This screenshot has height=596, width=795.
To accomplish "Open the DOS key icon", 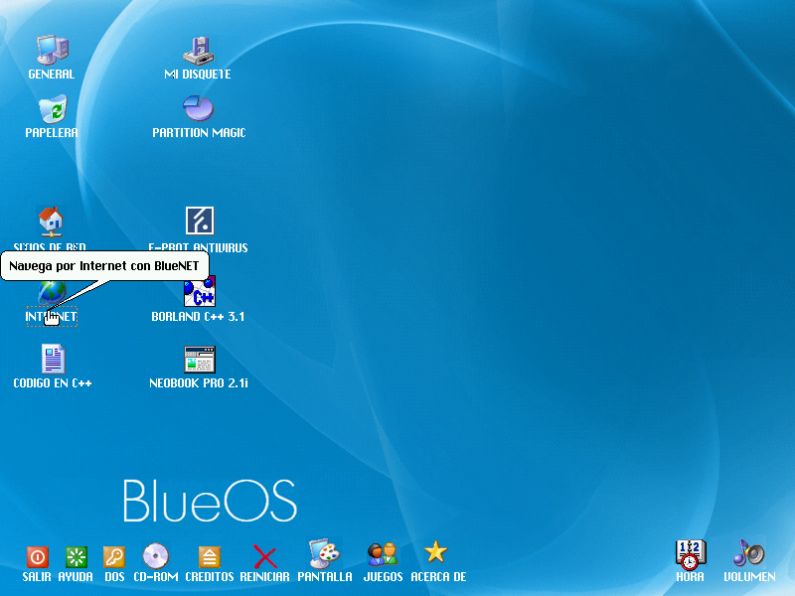I will pyautogui.click(x=114, y=557).
